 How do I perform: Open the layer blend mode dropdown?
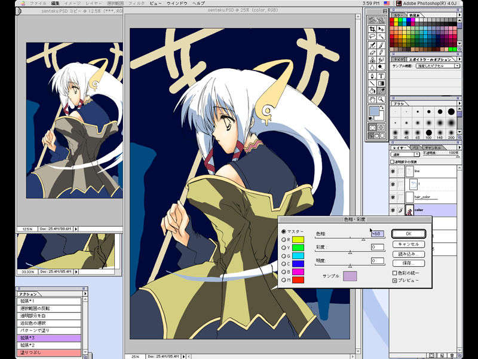pyautogui.click(x=406, y=155)
